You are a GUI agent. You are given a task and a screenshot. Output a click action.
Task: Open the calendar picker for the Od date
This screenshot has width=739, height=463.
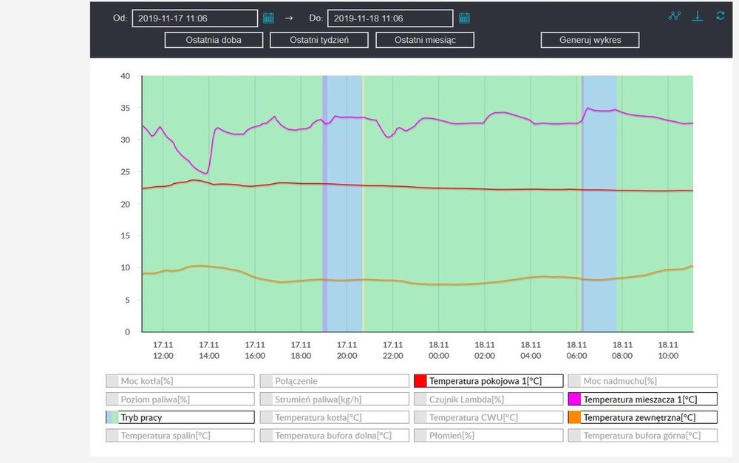click(x=268, y=18)
